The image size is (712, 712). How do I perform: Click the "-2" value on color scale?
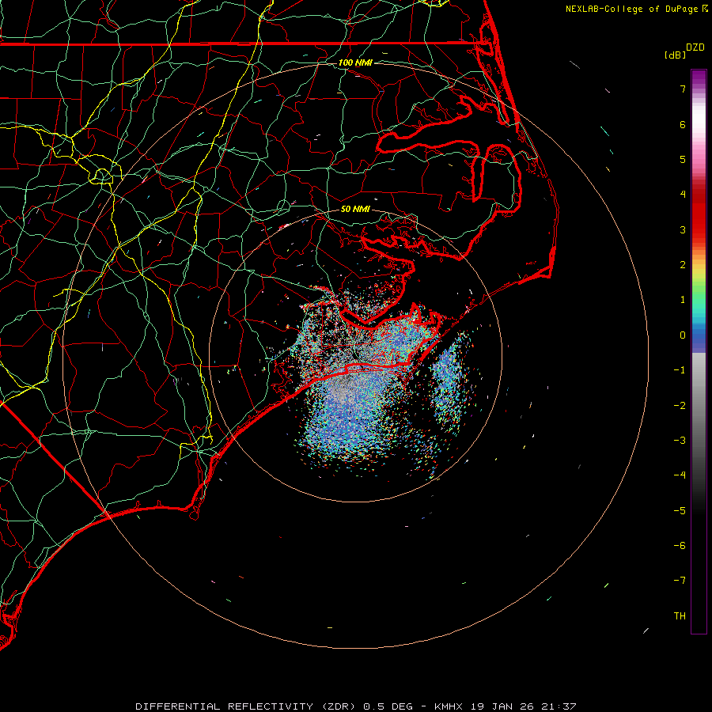tap(680, 406)
